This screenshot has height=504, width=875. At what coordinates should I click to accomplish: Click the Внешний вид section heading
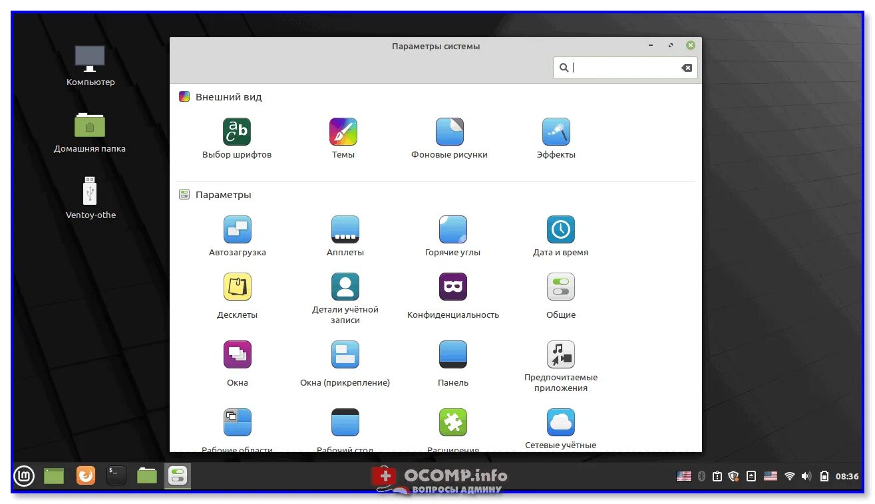click(x=228, y=97)
